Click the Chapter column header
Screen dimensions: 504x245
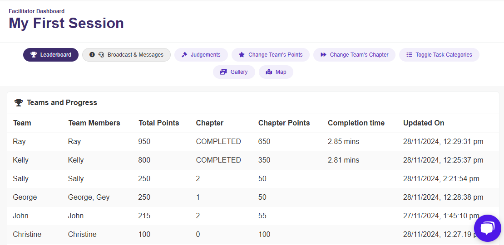point(210,123)
